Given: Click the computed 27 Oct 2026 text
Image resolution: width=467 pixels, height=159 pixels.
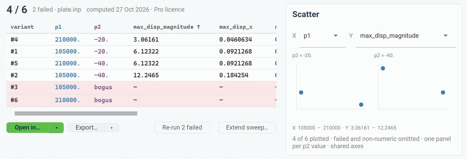Looking at the screenshot, I should point(118,9).
